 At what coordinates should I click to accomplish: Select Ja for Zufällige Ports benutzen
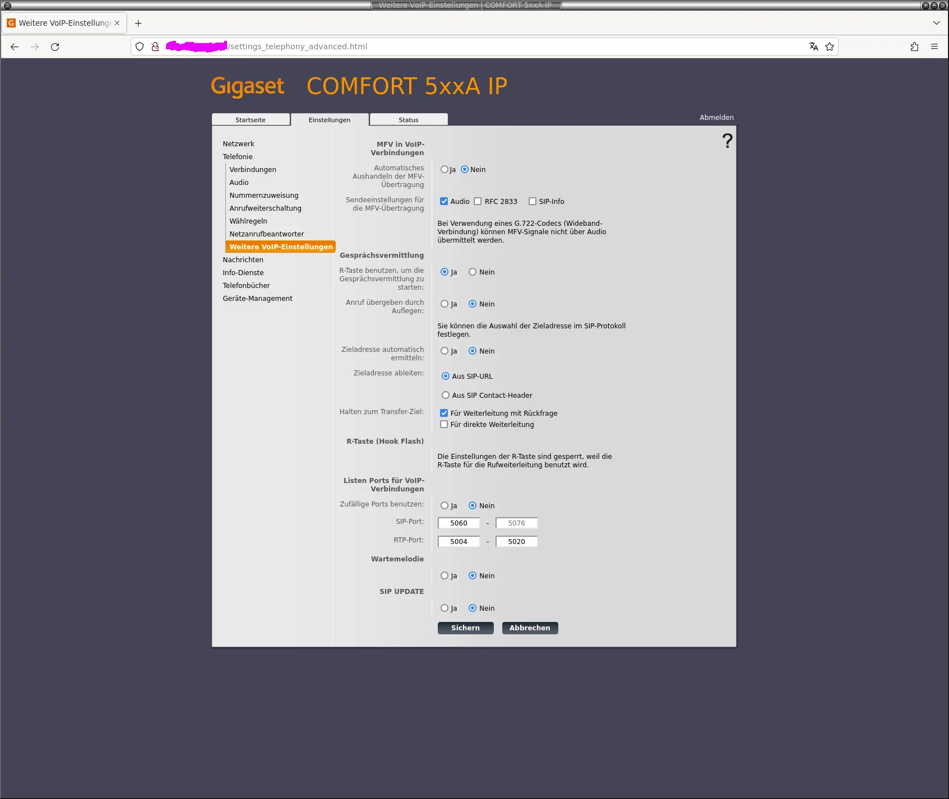[x=445, y=505]
